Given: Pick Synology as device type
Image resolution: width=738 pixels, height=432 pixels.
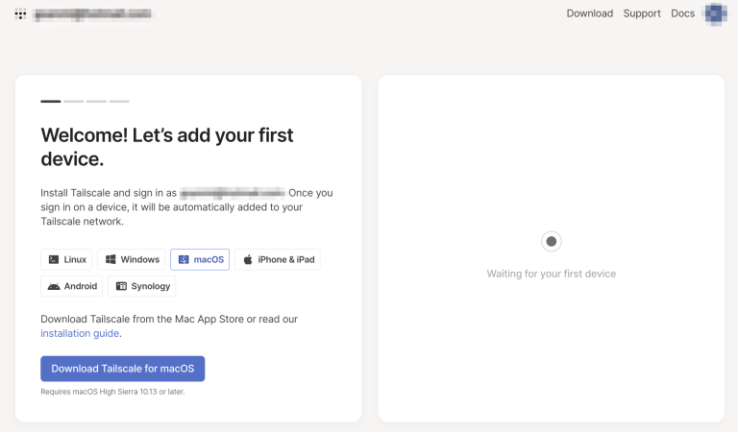Looking at the screenshot, I should pos(142,286).
